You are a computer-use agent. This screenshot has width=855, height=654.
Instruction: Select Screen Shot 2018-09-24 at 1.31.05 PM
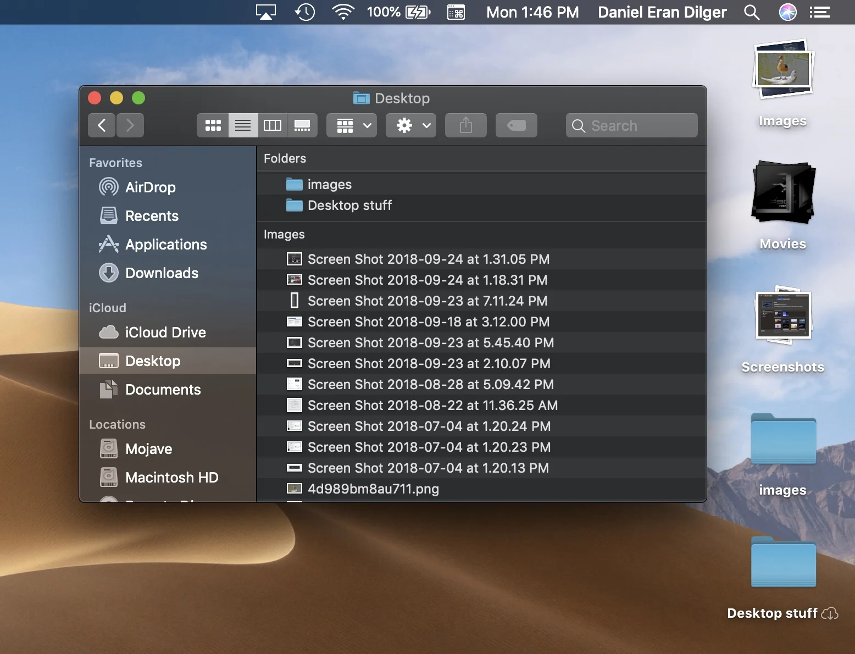click(482, 259)
